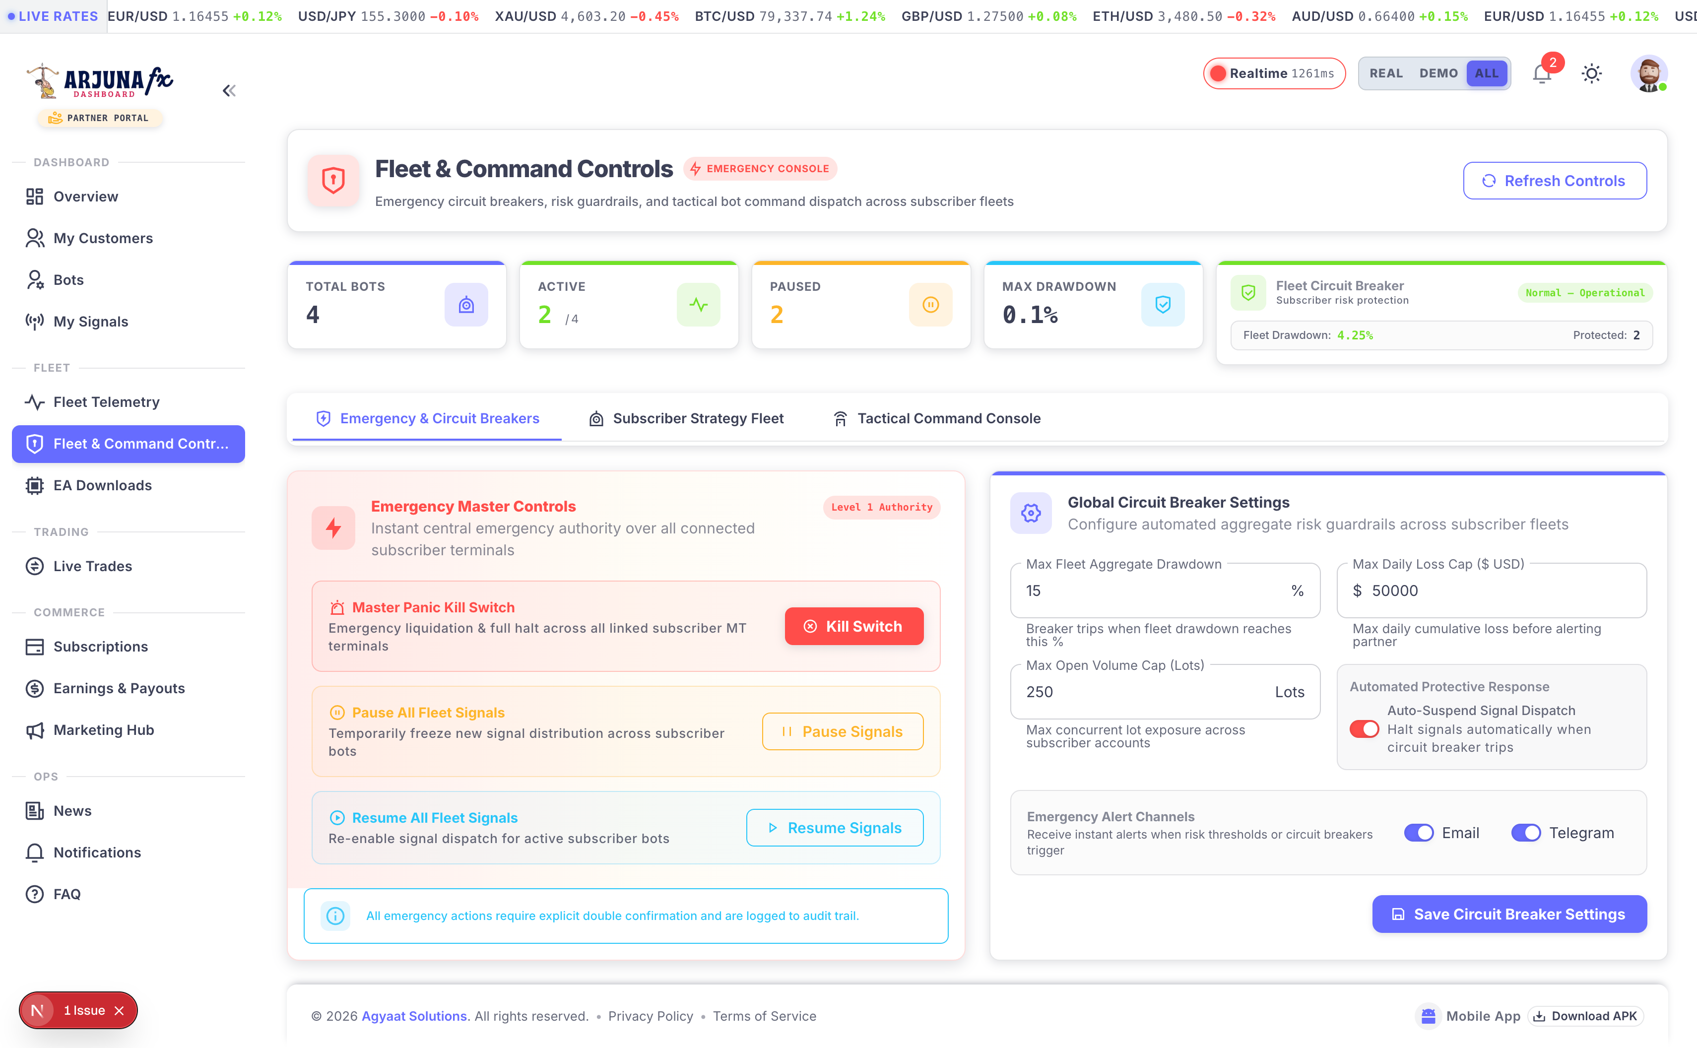Image resolution: width=1697 pixels, height=1048 pixels.
Task: Open the user avatar profile menu
Action: coord(1648,73)
